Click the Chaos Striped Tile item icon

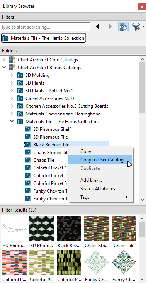(28, 153)
